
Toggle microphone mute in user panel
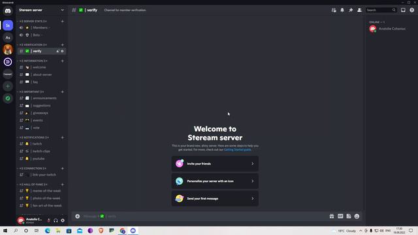48,221
